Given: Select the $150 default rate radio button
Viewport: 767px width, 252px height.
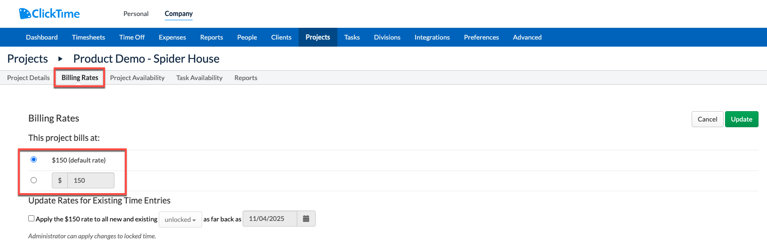Looking at the screenshot, I should coord(33,160).
